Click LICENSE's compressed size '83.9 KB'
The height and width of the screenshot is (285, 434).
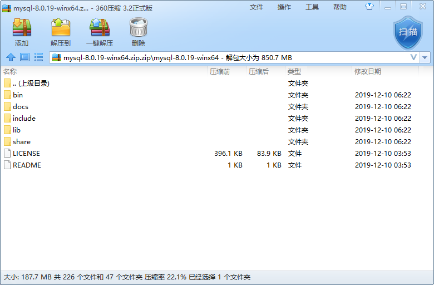click(269, 154)
